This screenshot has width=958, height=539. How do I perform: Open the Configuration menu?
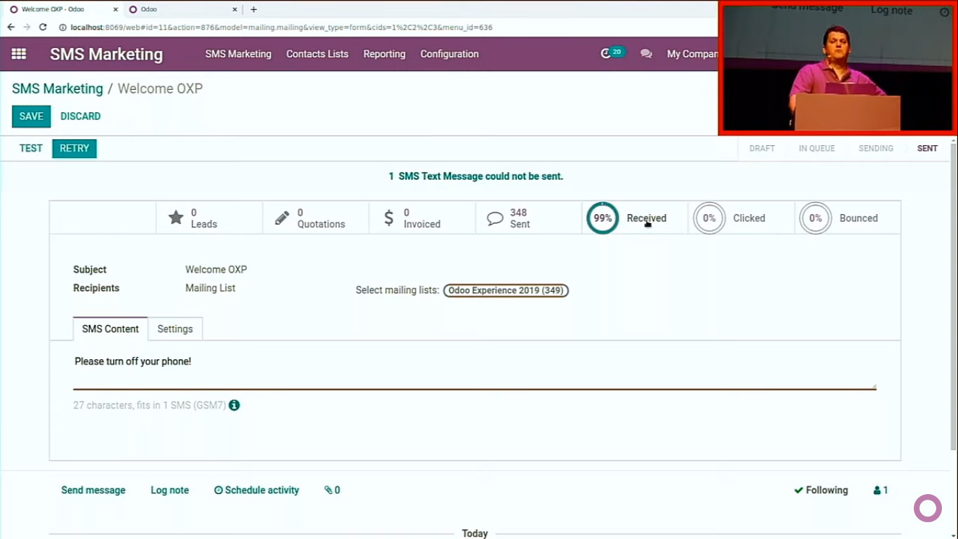(x=450, y=54)
